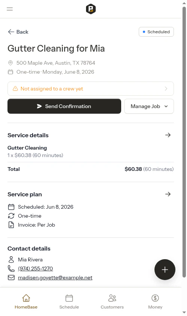This screenshot has width=187, height=316.
Task: Click the Service details heading
Action: 28,135
